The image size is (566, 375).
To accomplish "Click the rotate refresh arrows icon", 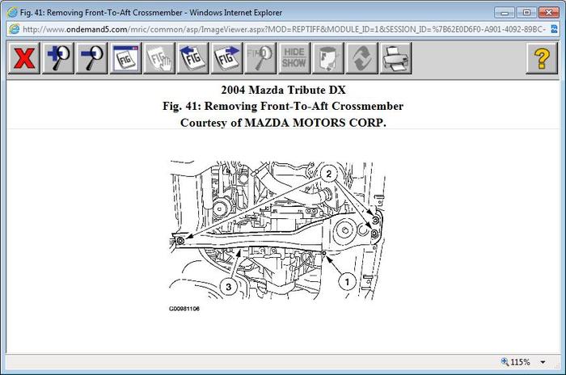I will click(x=361, y=58).
